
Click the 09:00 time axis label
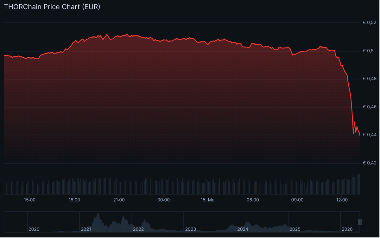point(297,200)
